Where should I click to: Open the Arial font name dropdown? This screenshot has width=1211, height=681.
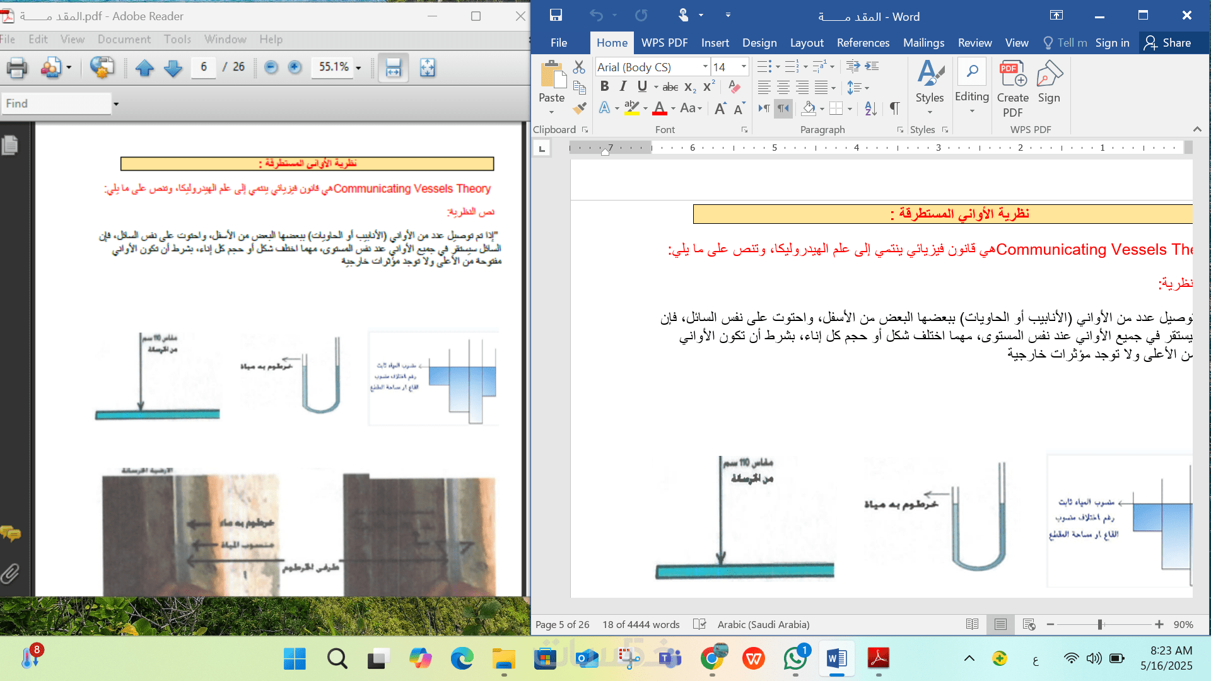click(x=705, y=67)
